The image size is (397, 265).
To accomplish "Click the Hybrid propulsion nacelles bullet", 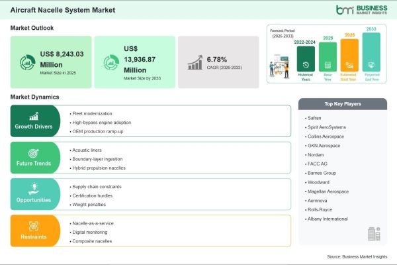I will point(97,168).
